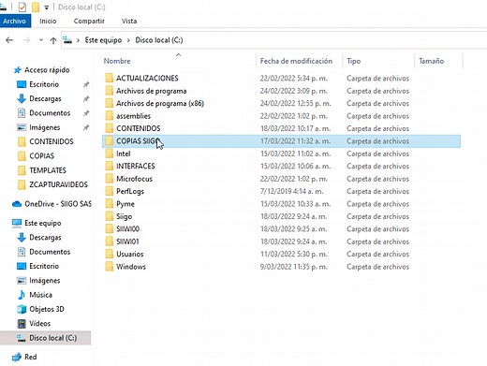The image size is (487, 366).
Task: Click date '9/03/2022 11:35 p. m.' cell
Action: click(294, 267)
